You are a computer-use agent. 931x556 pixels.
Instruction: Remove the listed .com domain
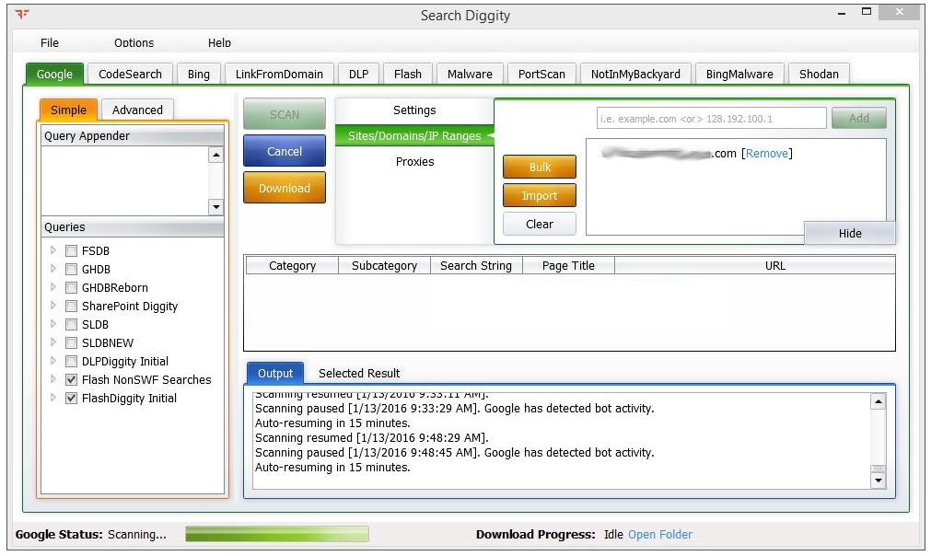pyautogui.click(x=766, y=153)
